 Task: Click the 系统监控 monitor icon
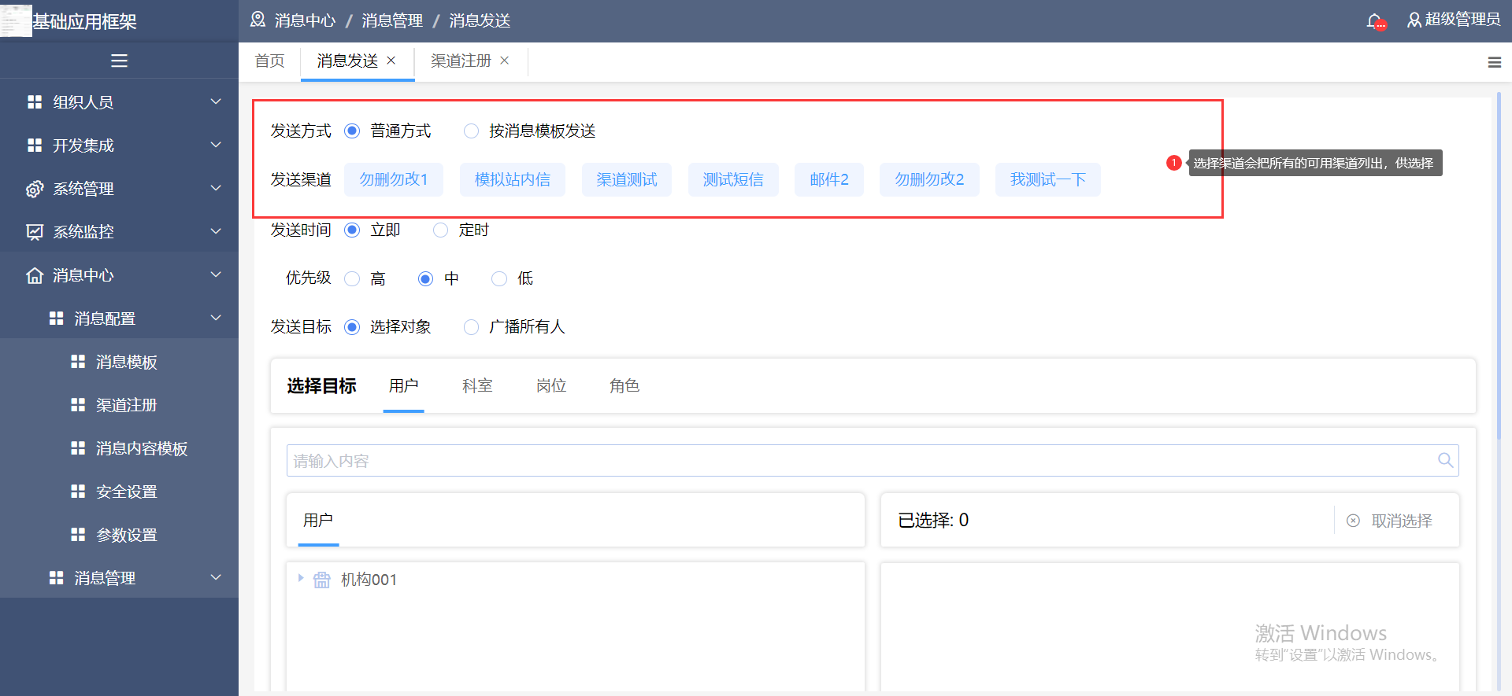(x=35, y=232)
